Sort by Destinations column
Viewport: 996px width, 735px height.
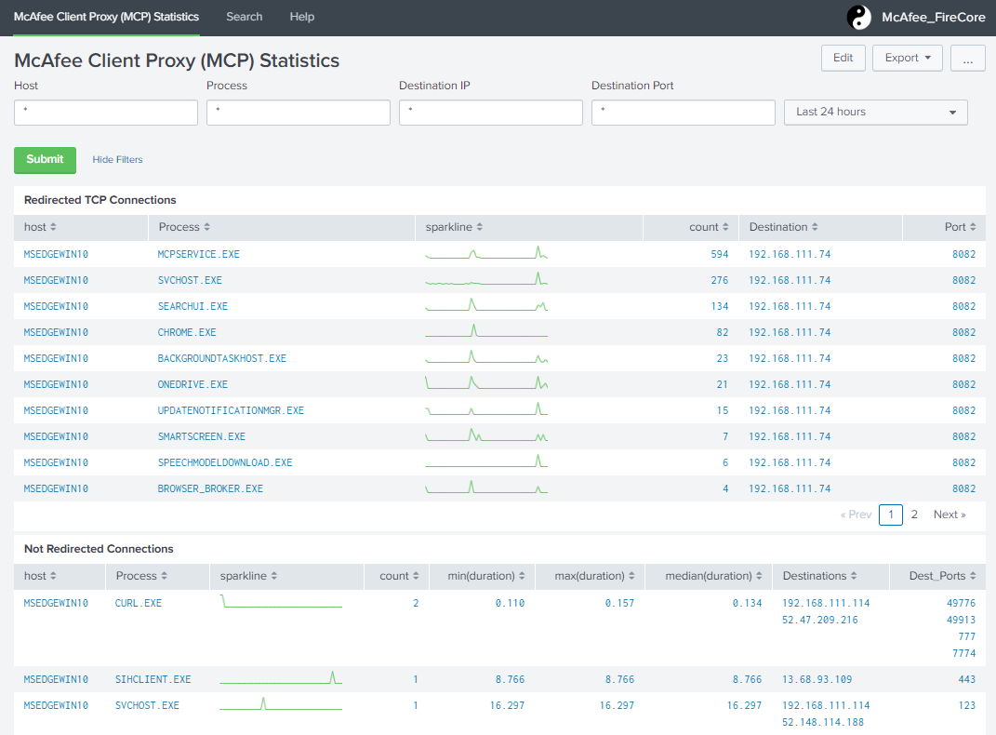pos(819,576)
